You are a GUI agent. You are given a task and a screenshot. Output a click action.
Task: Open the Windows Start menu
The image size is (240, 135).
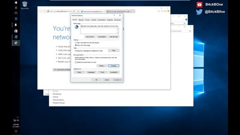click(x=16, y=3)
